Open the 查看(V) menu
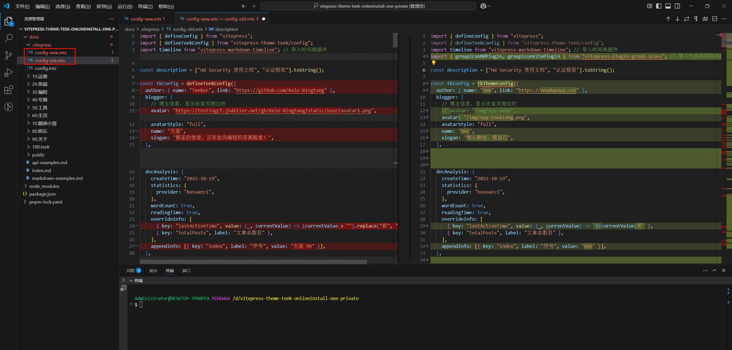Viewport: 732px width, 350px height. [x=83, y=6]
